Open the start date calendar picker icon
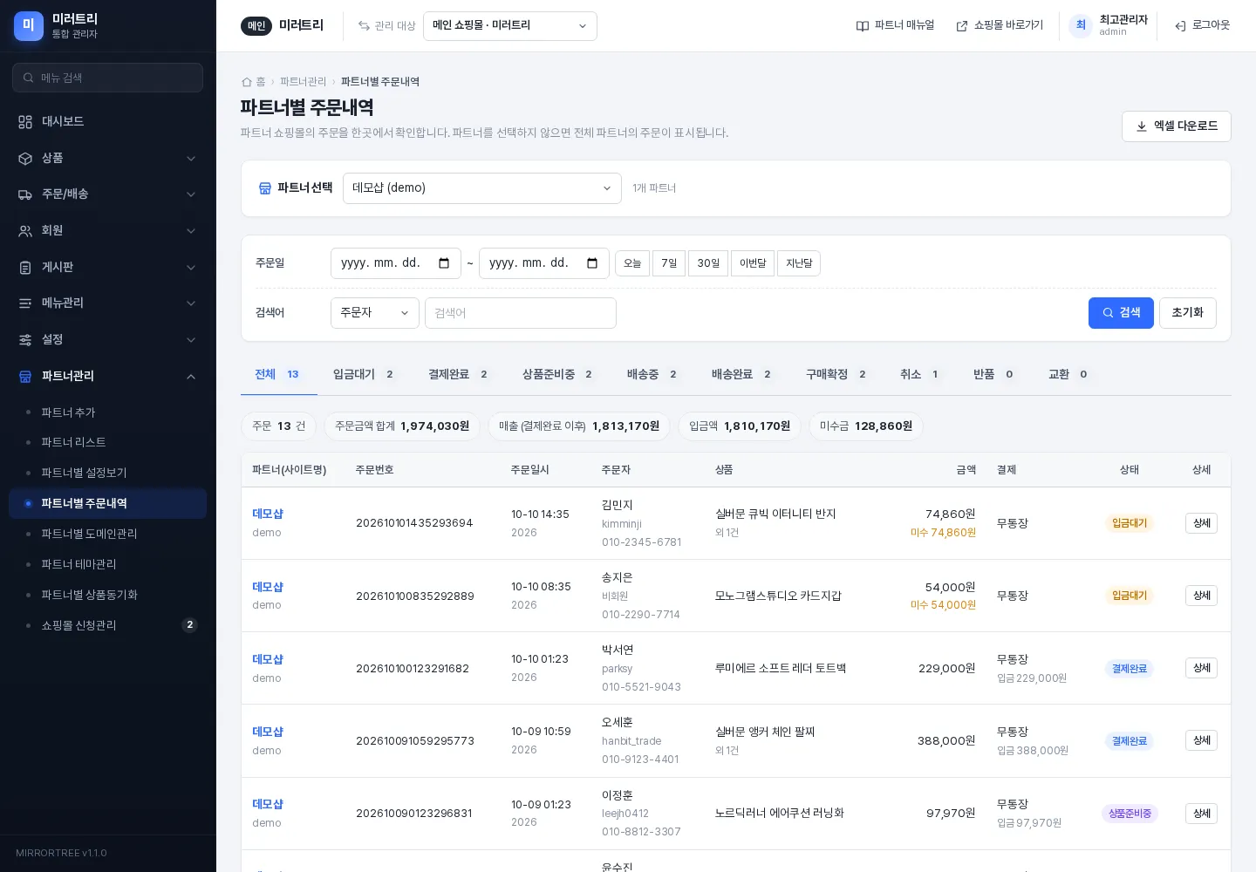 tap(444, 263)
